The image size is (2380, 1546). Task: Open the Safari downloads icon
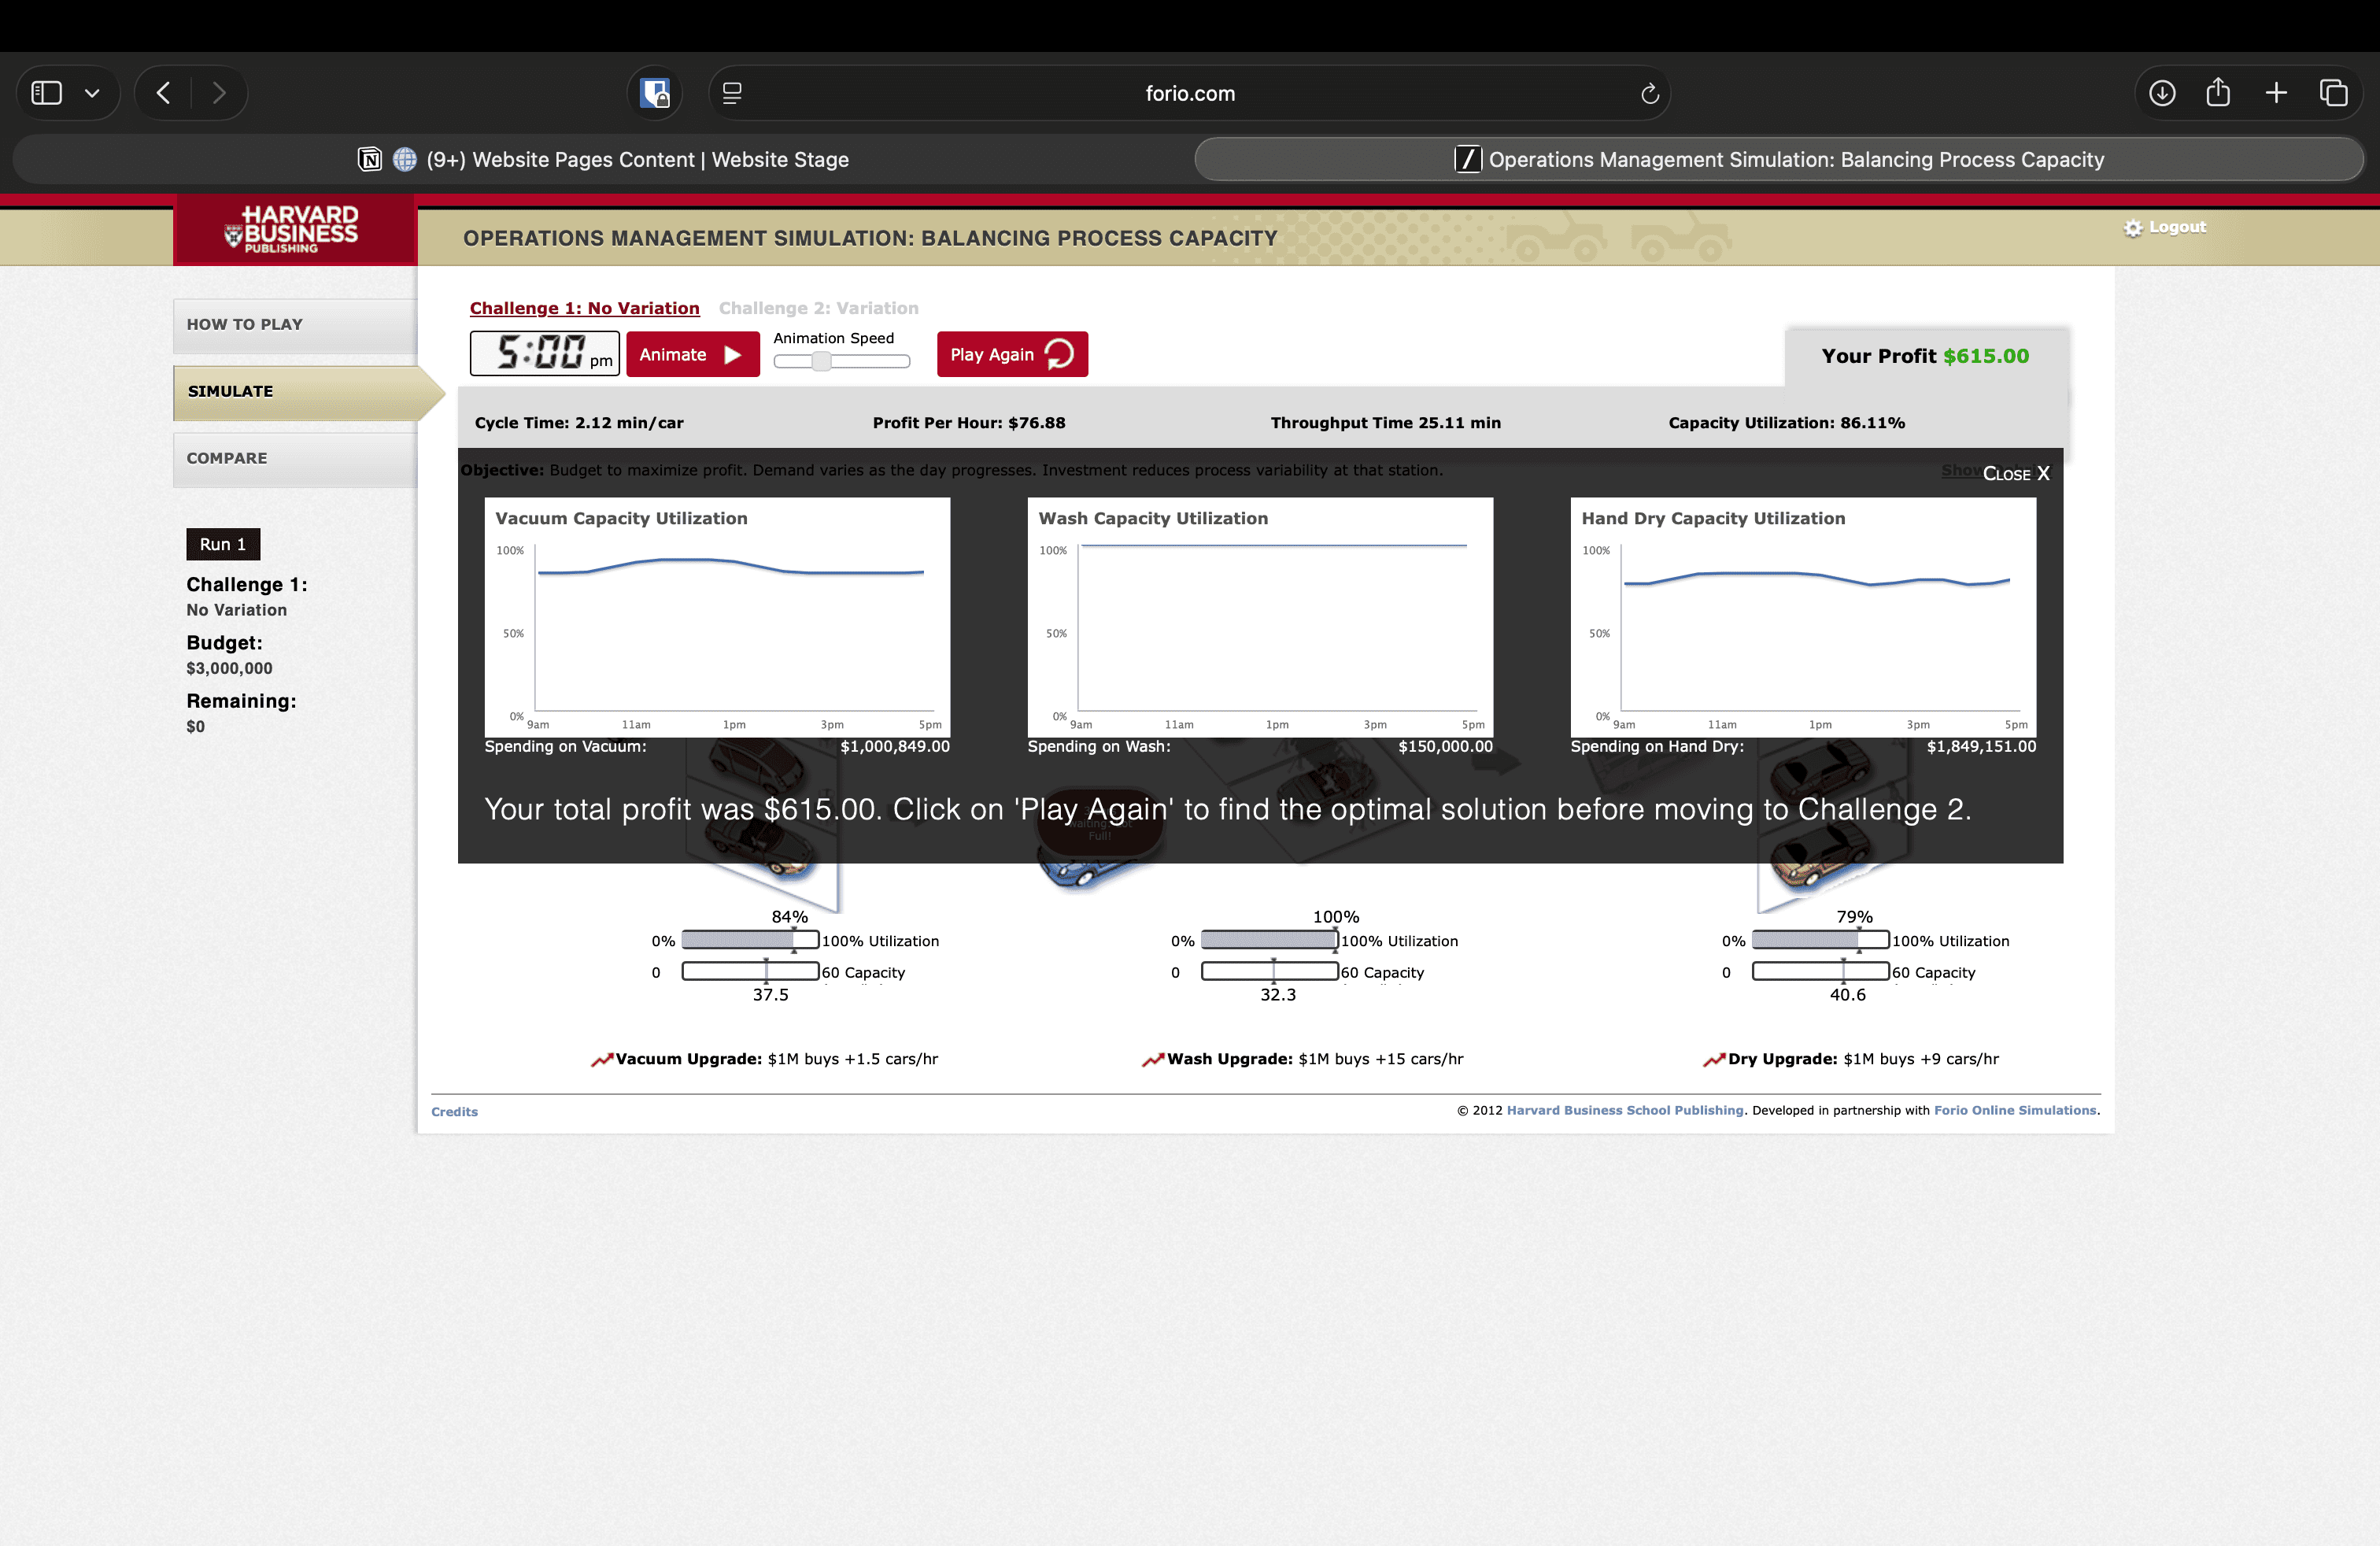[x=2162, y=93]
